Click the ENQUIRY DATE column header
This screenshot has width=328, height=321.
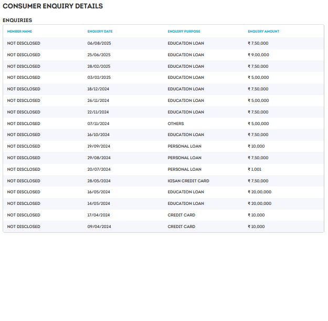(100, 32)
